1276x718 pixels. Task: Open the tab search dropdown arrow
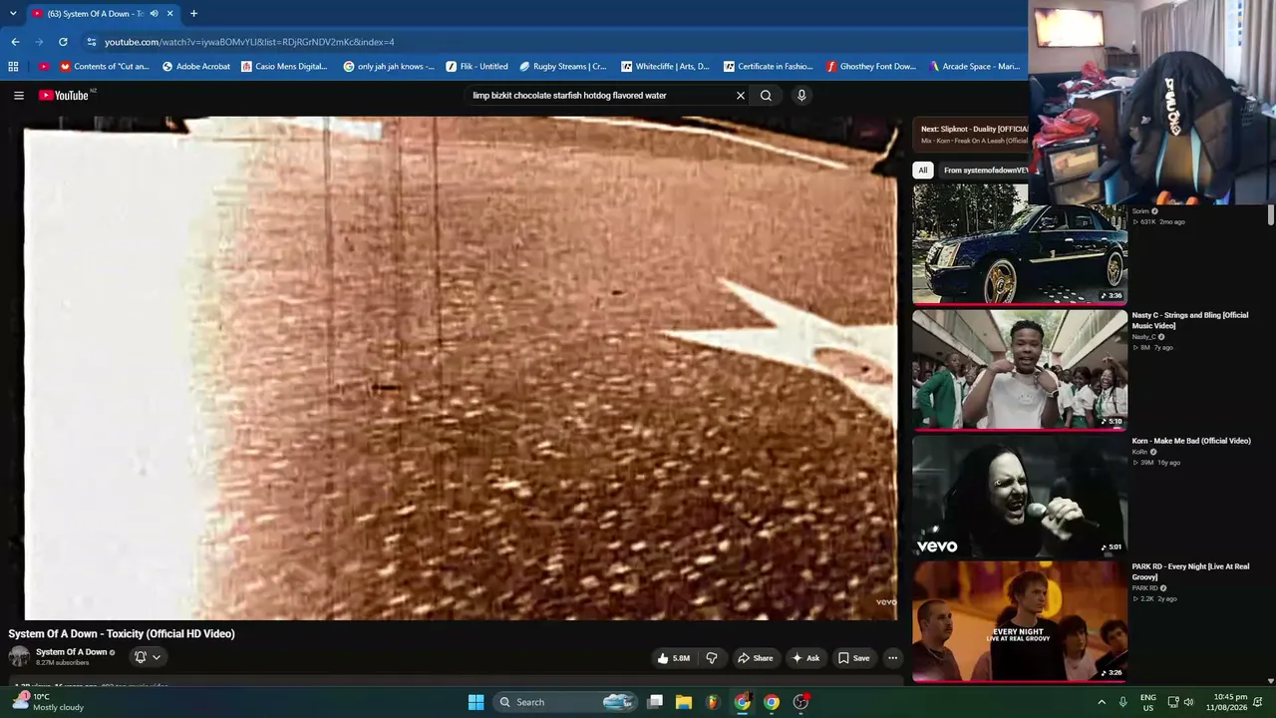[x=12, y=14]
